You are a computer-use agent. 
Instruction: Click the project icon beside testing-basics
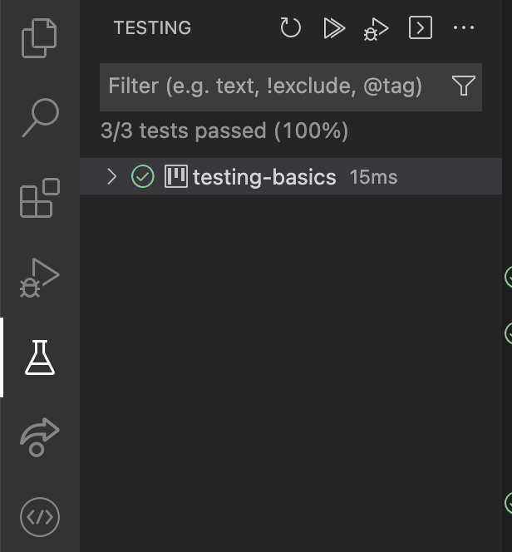(x=175, y=176)
